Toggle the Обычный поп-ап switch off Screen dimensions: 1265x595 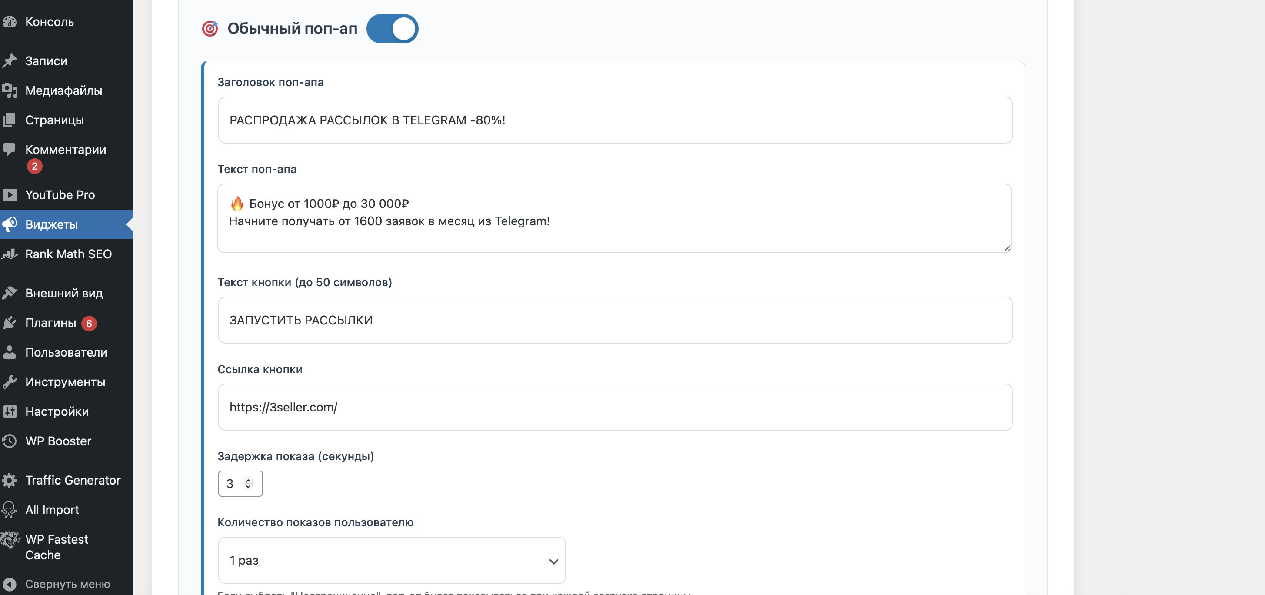coord(393,29)
